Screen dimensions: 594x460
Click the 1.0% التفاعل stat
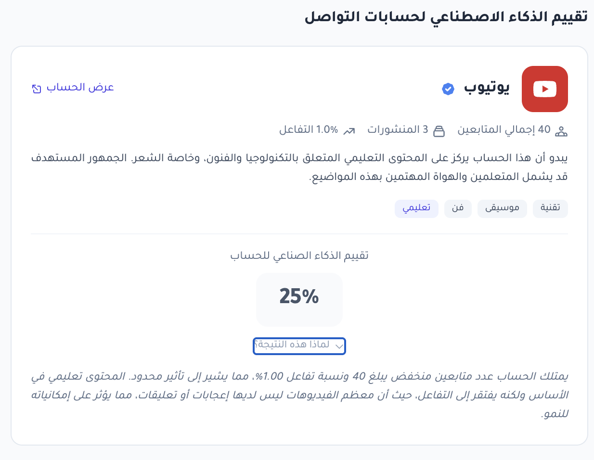pos(309,130)
